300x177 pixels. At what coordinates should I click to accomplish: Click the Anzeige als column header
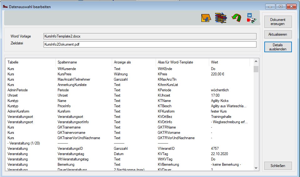tap(133, 62)
